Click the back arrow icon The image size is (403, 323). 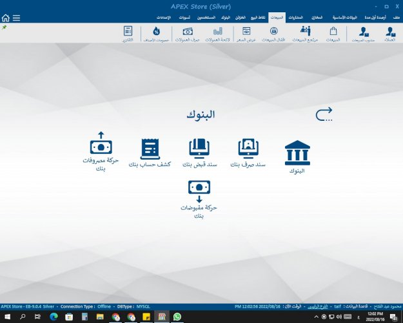coord(324,115)
